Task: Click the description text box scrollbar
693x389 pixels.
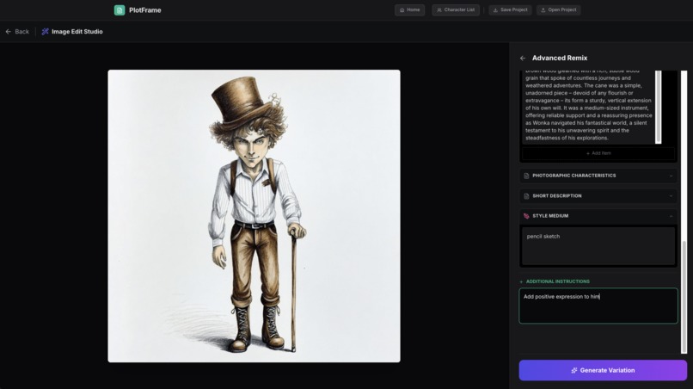Action: click(x=659, y=107)
